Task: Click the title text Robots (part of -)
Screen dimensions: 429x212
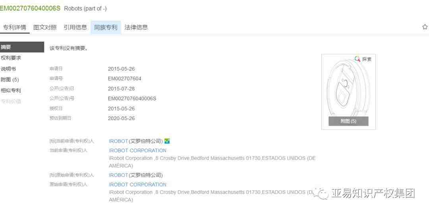Action: click(85, 8)
